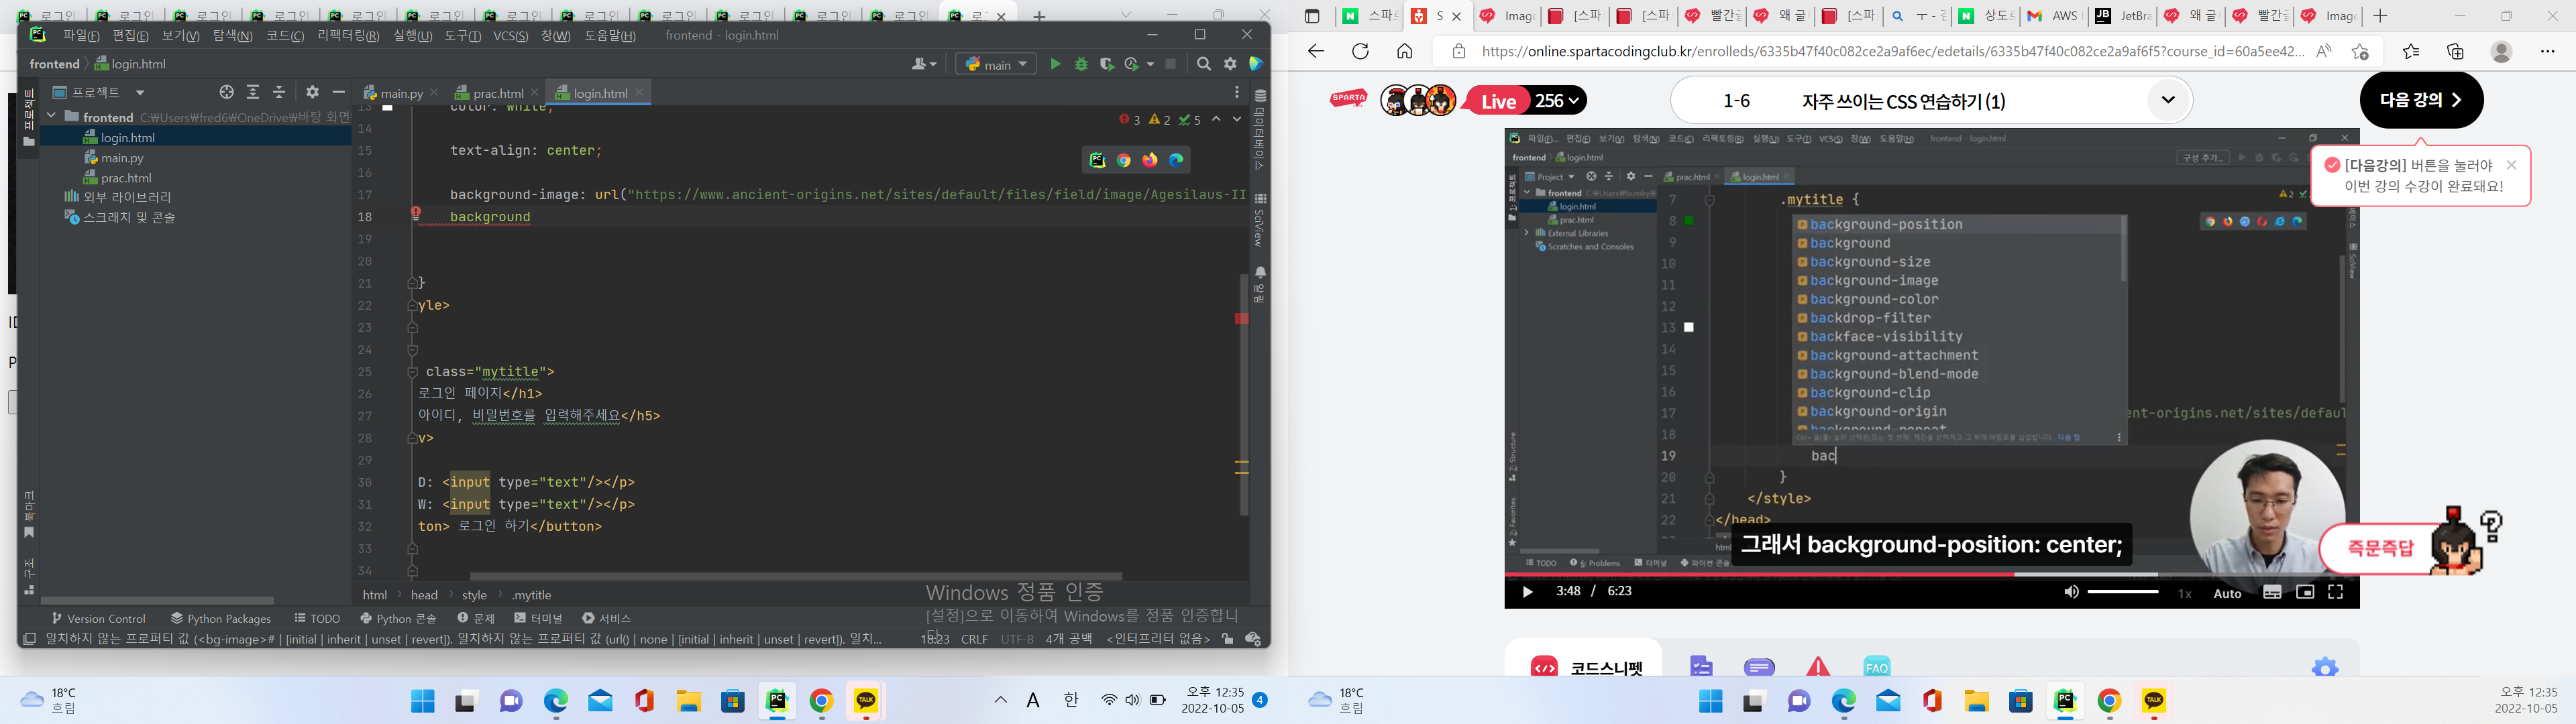This screenshot has width=2576, height=724.
Task: Start debugging with the bug icon
Action: pos(1081,64)
